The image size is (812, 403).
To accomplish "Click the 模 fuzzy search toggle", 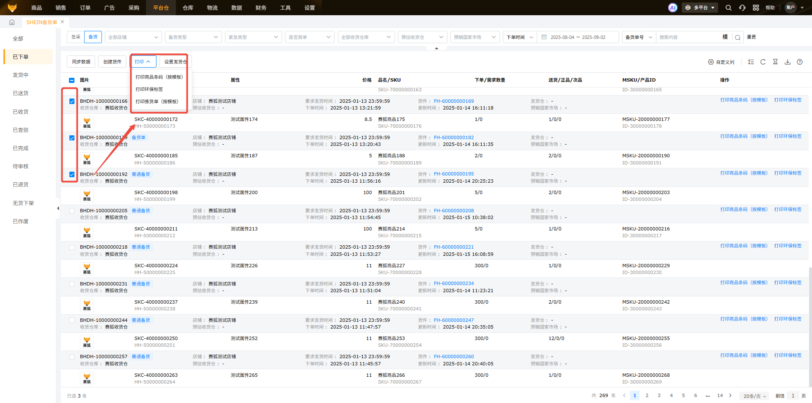I will tap(725, 37).
